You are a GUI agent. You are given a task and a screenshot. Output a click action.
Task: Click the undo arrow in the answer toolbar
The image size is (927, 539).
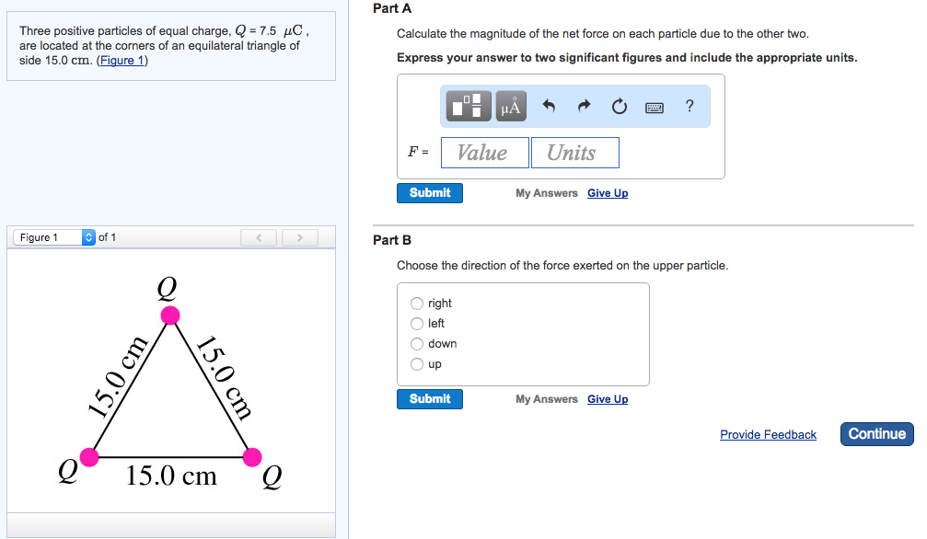click(548, 106)
